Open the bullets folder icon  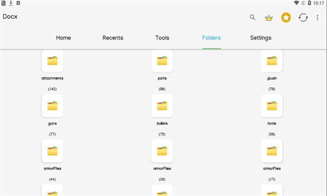click(x=162, y=106)
